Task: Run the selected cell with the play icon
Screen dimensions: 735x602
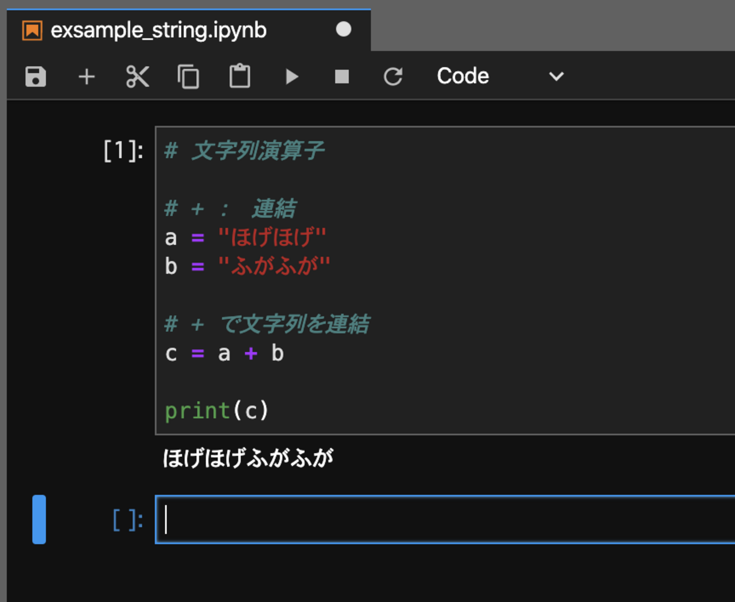Action: 291,76
